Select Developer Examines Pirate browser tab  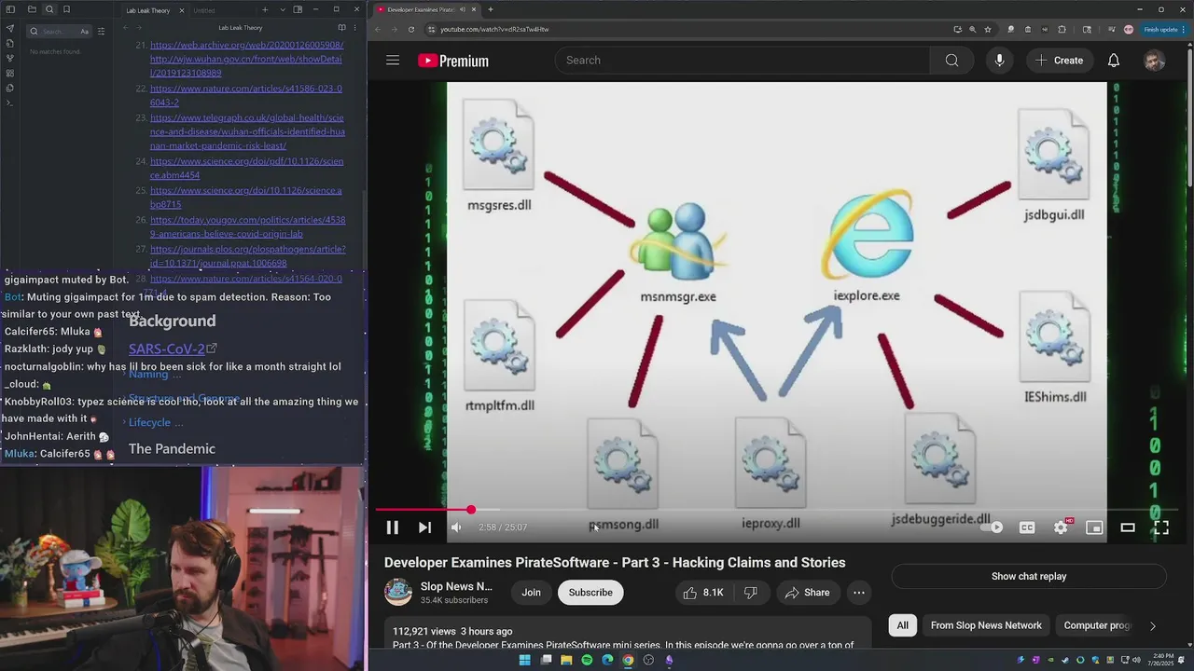tap(425, 9)
